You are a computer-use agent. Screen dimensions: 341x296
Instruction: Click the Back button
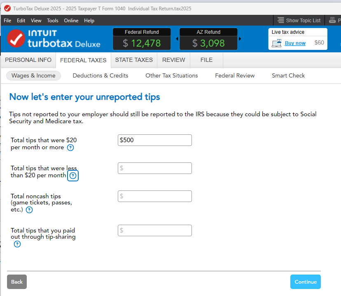17,282
